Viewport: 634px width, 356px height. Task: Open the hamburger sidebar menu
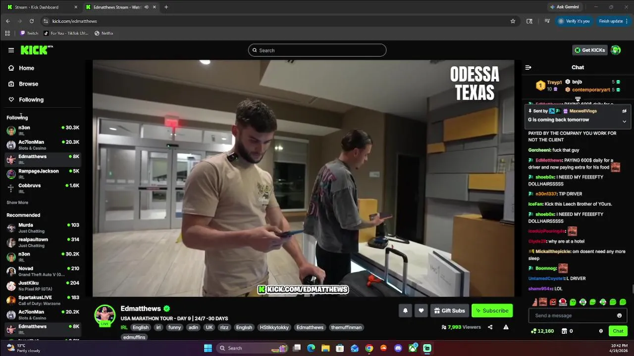[x=11, y=50]
